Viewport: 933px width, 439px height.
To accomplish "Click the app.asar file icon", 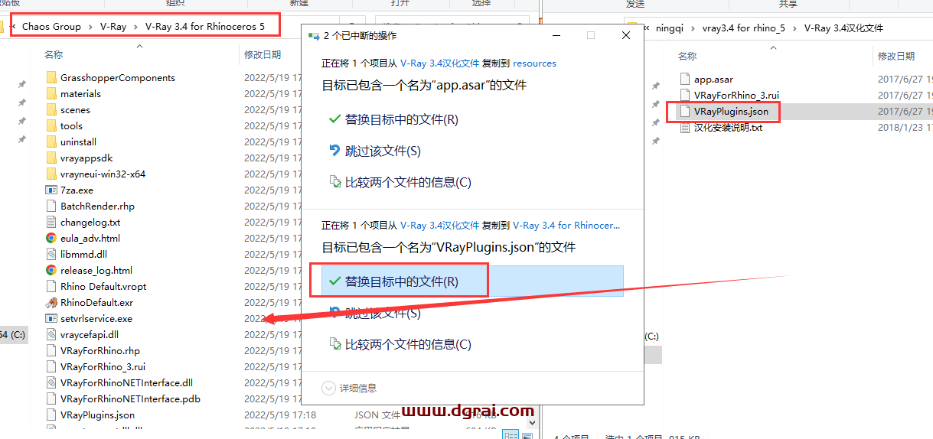I will click(685, 79).
